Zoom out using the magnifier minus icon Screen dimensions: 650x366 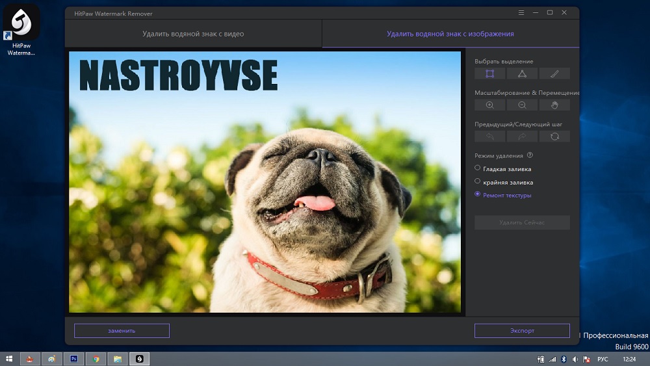coord(522,105)
